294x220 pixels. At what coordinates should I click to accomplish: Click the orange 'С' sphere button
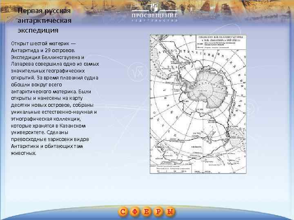click(123, 212)
